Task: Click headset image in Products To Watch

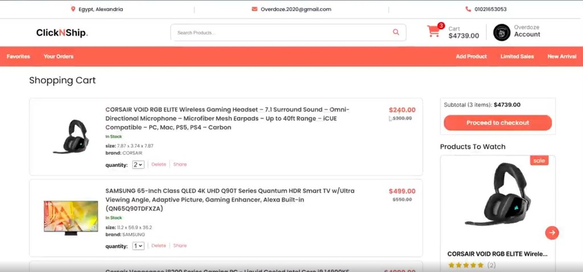Action: pyautogui.click(x=497, y=193)
